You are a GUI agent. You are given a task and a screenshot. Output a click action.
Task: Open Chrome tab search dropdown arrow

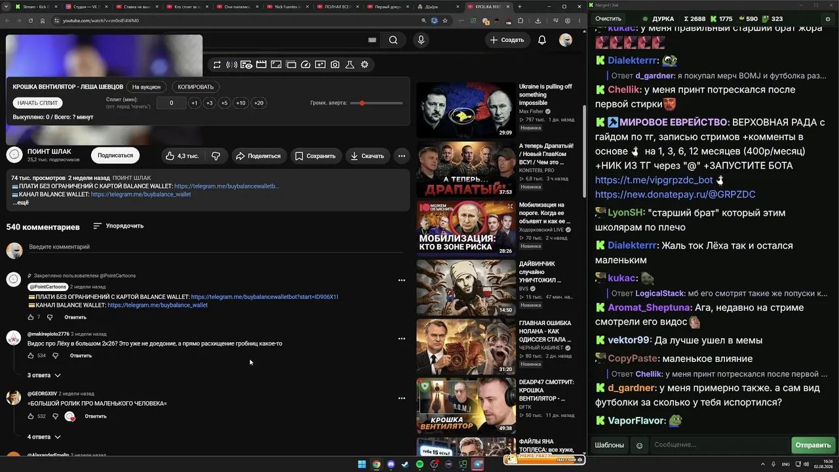click(6, 7)
